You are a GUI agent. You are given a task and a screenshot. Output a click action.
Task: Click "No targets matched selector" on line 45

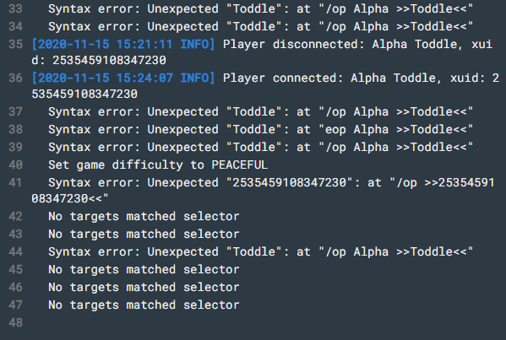pyautogui.click(x=144, y=269)
